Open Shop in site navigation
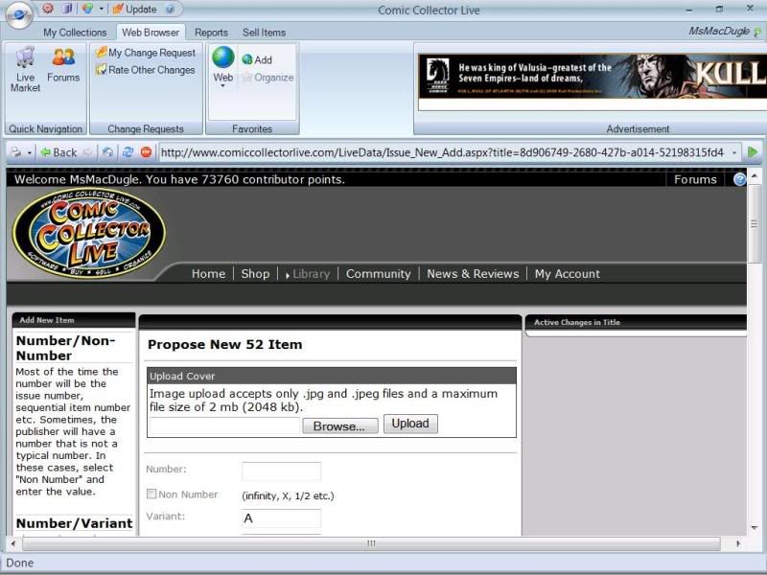The image size is (767, 575). pyautogui.click(x=255, y=274)
